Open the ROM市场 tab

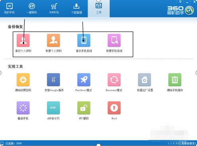point(54,8)
